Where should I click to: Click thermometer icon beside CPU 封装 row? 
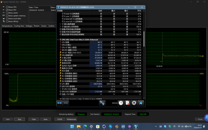pyautogui.click(x=61, y=42)
